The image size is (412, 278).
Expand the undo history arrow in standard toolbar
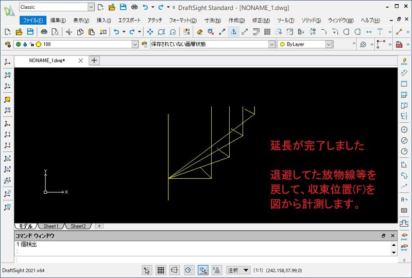tap(124, 32)
